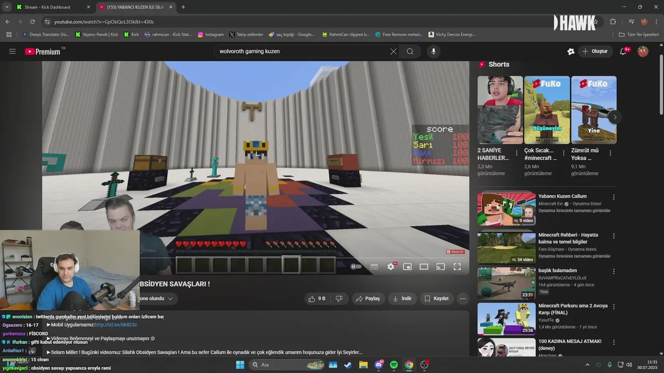Screen dimensions: 664x373
Task: Open Tüm Yer İşaretleri bookmarks folder
Action: pos(639,35)
